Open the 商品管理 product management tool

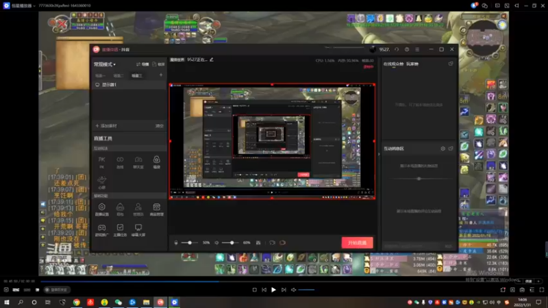tap(157, 209)
